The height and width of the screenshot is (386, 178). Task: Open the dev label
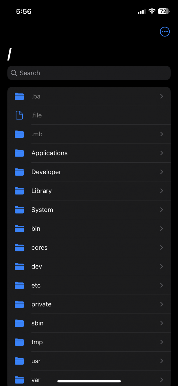point(37,266)
